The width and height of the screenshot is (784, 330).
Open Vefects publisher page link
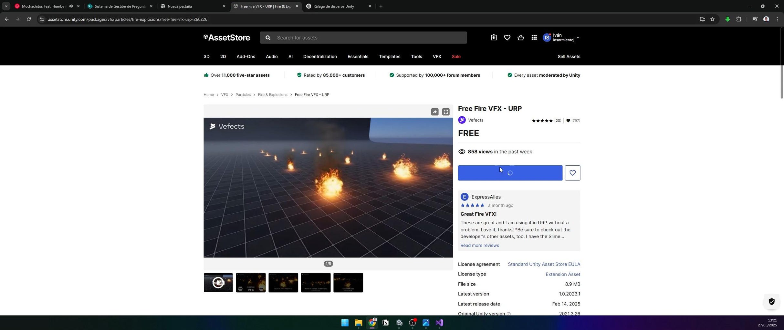(x=476, y=120)
